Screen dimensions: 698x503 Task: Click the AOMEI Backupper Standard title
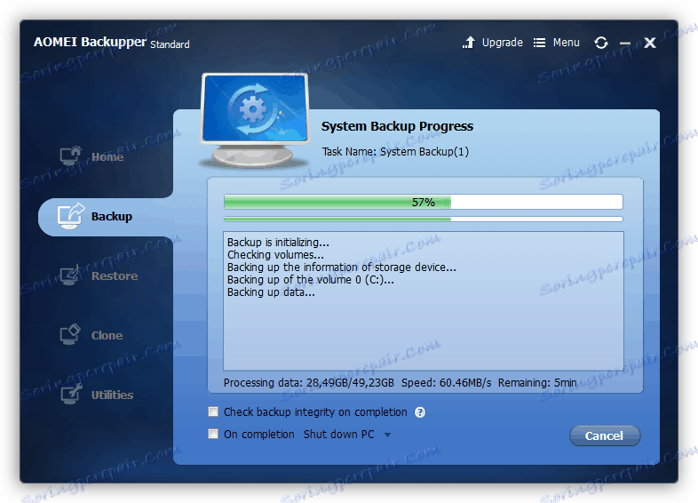tap(112, 43)
